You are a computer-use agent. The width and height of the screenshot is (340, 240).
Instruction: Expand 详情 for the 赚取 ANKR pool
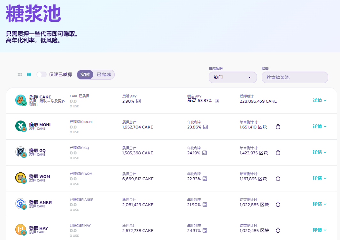point(320,204)
